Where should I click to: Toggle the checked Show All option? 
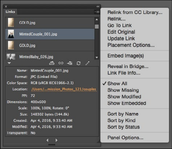pos(117,84)
